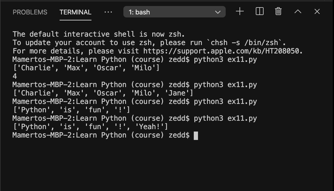Close the terminal panel with the X icon
This screenshot has height=191, width=334.
tap(317, 11)
